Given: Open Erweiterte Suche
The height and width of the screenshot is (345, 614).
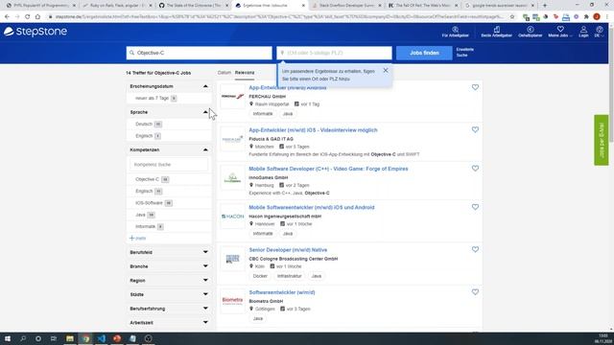Looking at the screenshot, I should [464, 53].
